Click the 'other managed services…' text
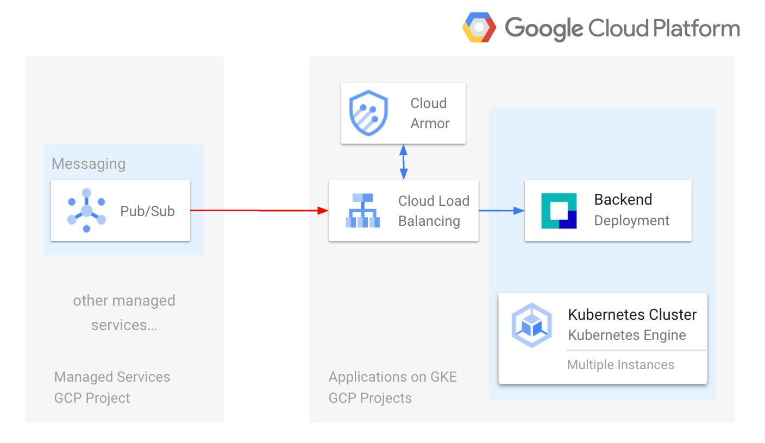The image size is (765, 443). (x=124, y=313)
